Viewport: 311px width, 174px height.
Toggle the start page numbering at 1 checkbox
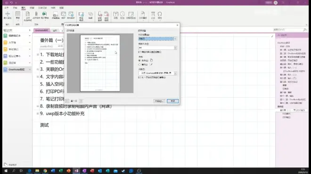tap(139, 77)
